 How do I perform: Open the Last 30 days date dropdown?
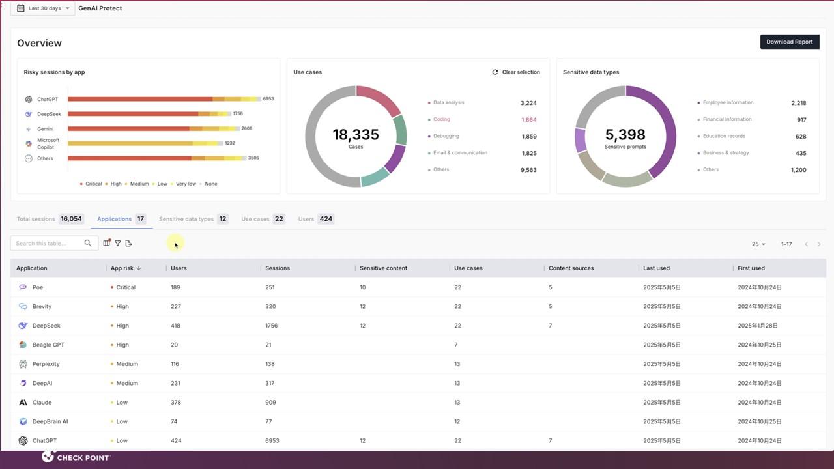pos(42,8)
